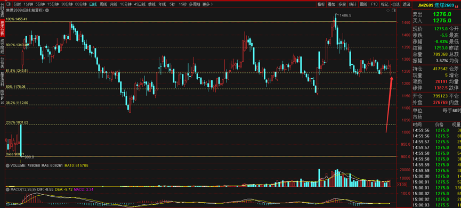Select the 技术分析 sidebar tab
Viewport: 461px width, 208px height.
pyautogui.click(x=2, y=28)
